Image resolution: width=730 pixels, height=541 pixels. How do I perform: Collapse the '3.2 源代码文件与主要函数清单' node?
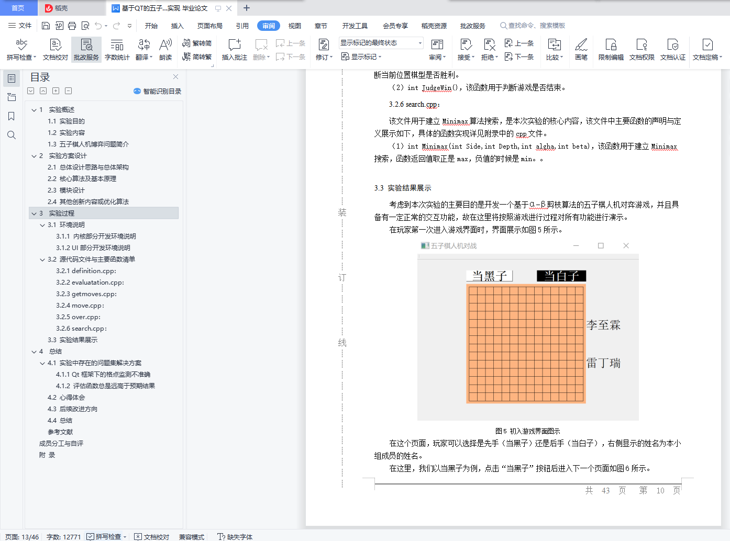pos(42,260)
